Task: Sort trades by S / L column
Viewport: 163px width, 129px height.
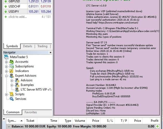Action: (108, 121)
